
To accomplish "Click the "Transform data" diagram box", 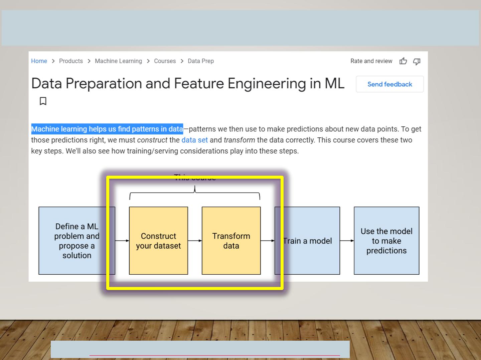I will (x=231, y=241).
